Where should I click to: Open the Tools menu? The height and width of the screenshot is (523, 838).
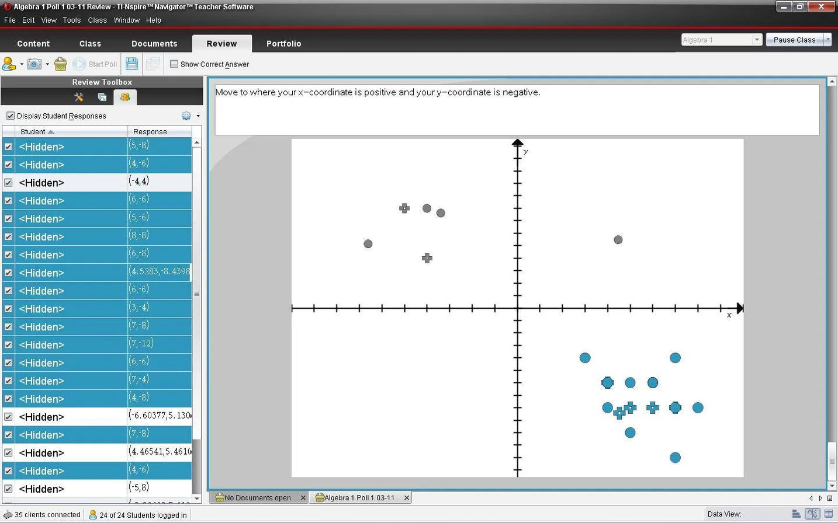tap(71, 20)
